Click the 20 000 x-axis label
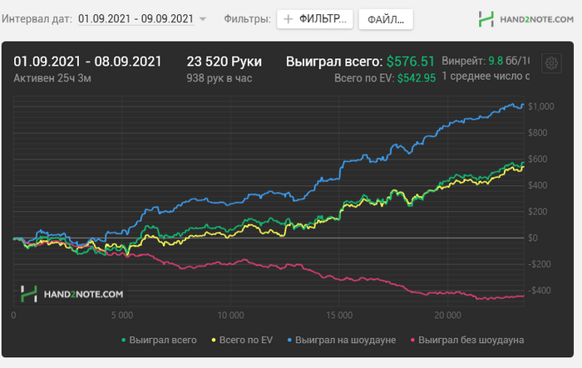Screen dimensions: 582x368 coord(447,316)
